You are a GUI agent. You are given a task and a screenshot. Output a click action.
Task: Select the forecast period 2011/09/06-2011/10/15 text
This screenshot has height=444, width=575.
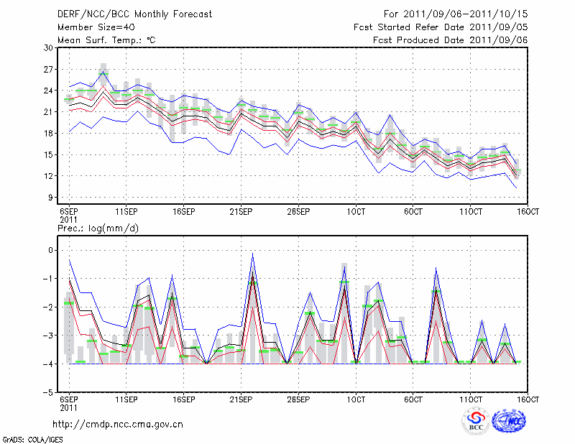pos(456,14)
